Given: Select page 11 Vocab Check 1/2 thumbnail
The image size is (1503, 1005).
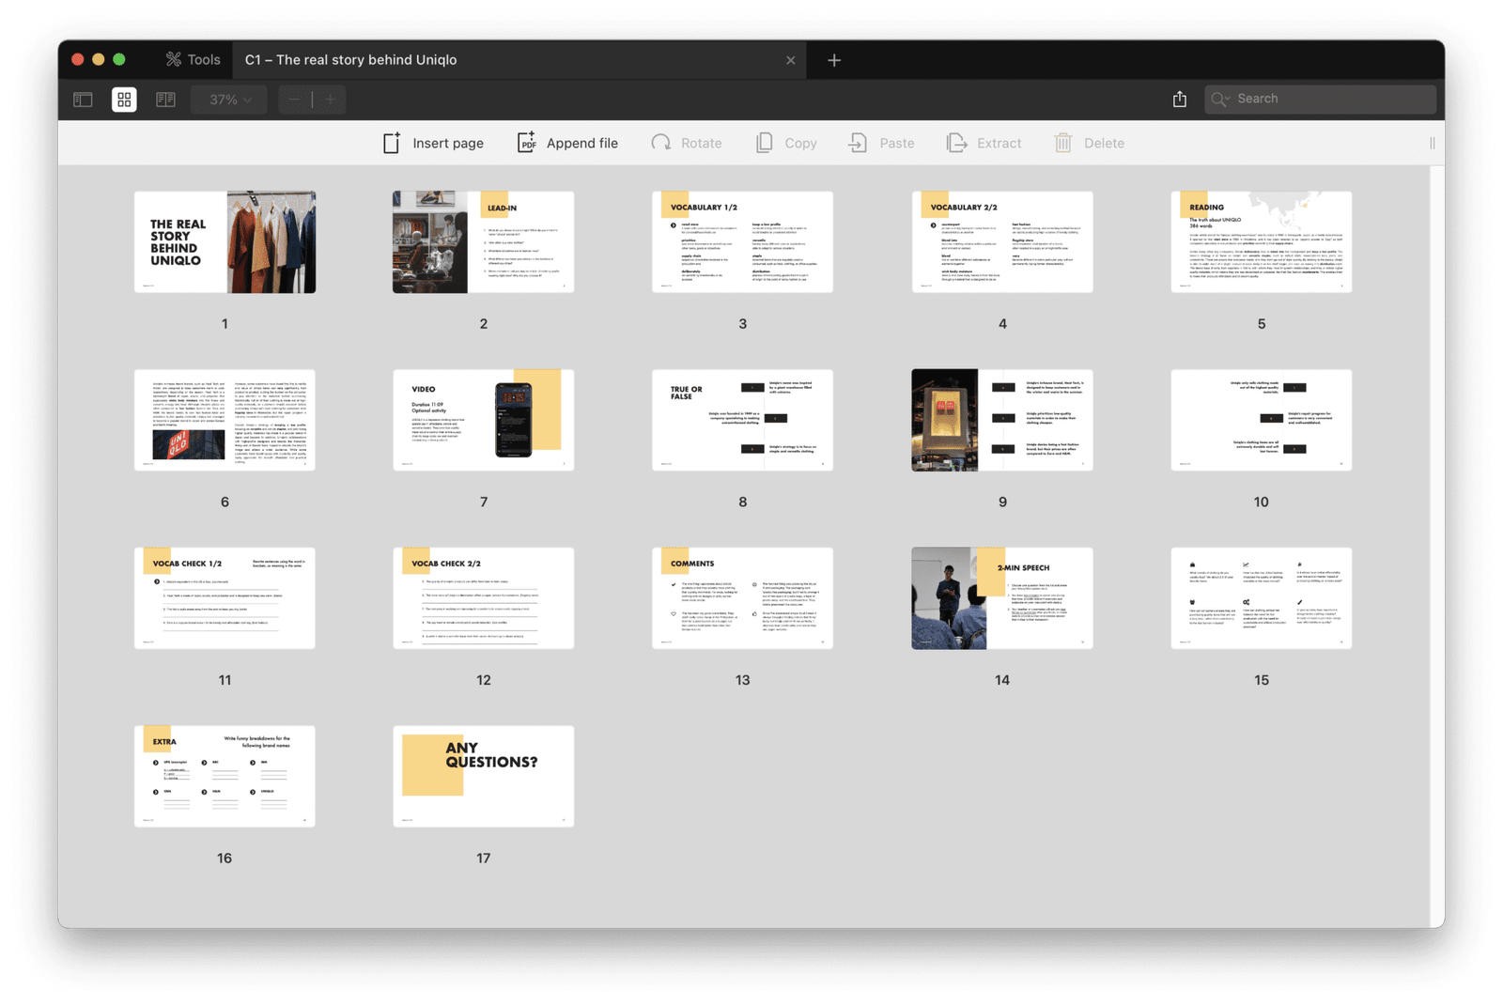Looking at the screenshot, I should click(225, 598).
